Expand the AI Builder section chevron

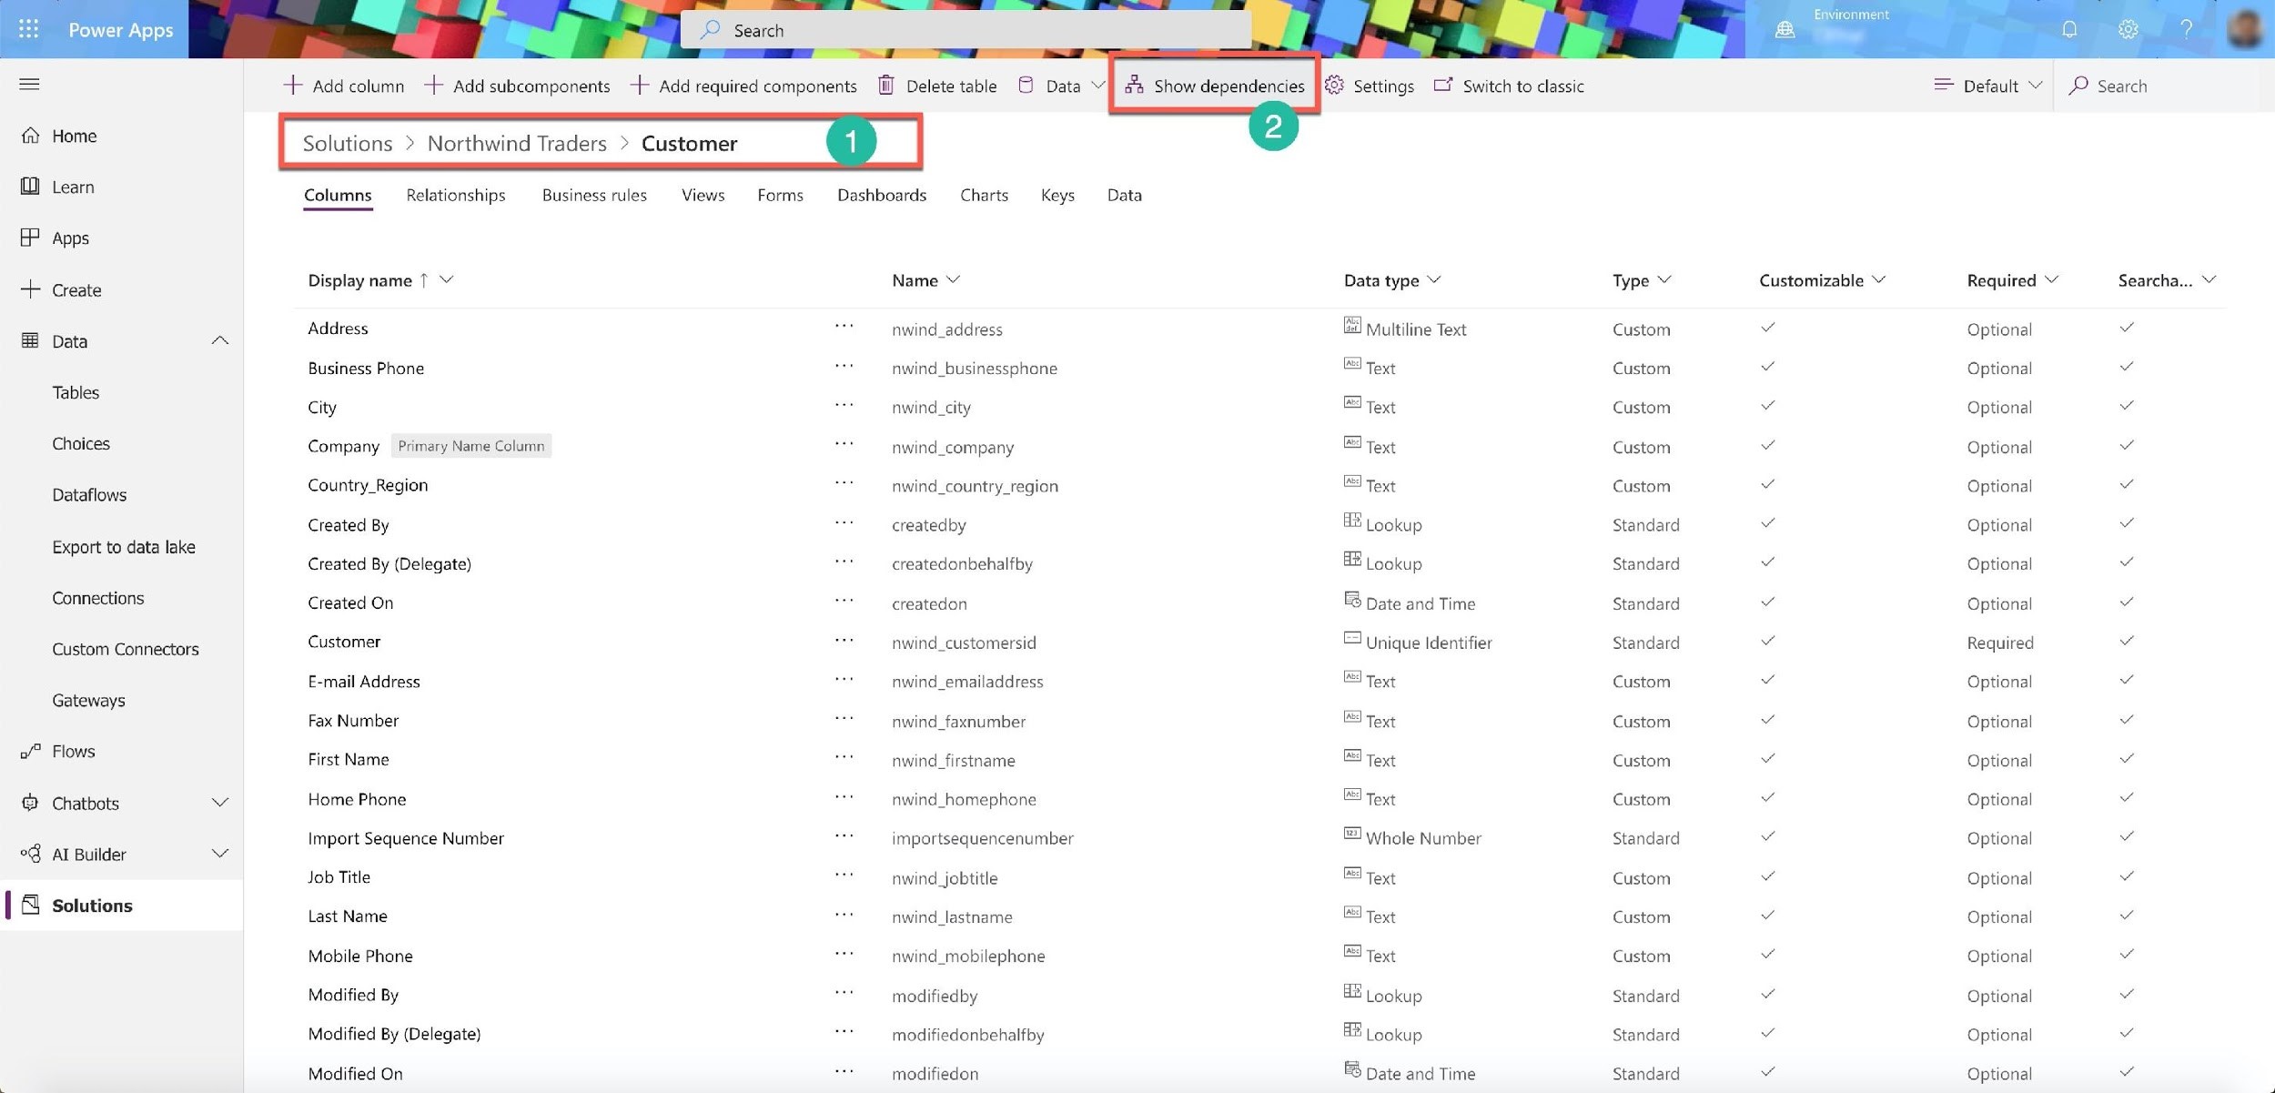tap(219, 854)
